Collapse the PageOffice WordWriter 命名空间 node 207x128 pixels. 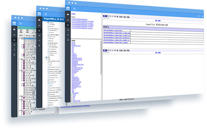click(20, 110)
